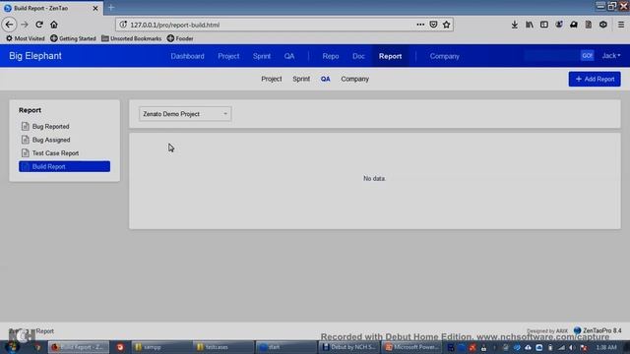Click the Pocket save icon
Image resolution: width=630 pixels, height=354 pixels.
click(x=433, y=25)
